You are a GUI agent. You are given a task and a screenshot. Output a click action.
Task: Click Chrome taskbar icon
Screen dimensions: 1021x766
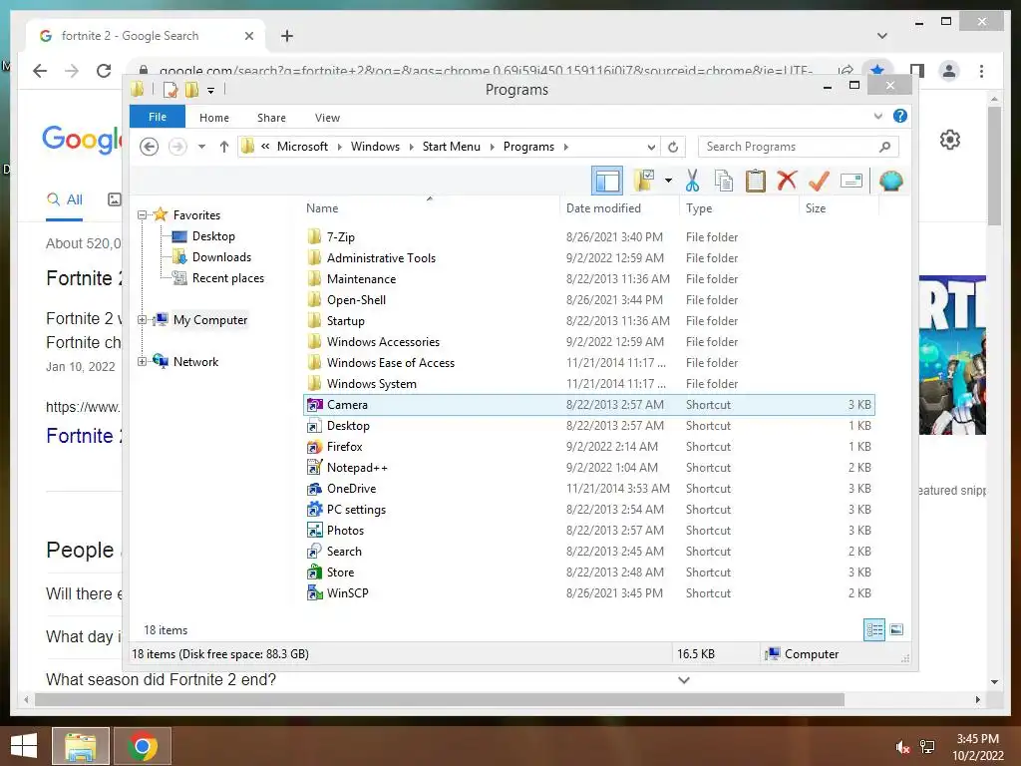pyautogui.click(x=143, y=746)
